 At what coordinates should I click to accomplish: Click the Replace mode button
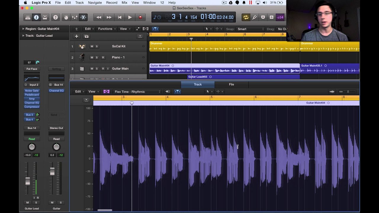[x=263, y=17]
